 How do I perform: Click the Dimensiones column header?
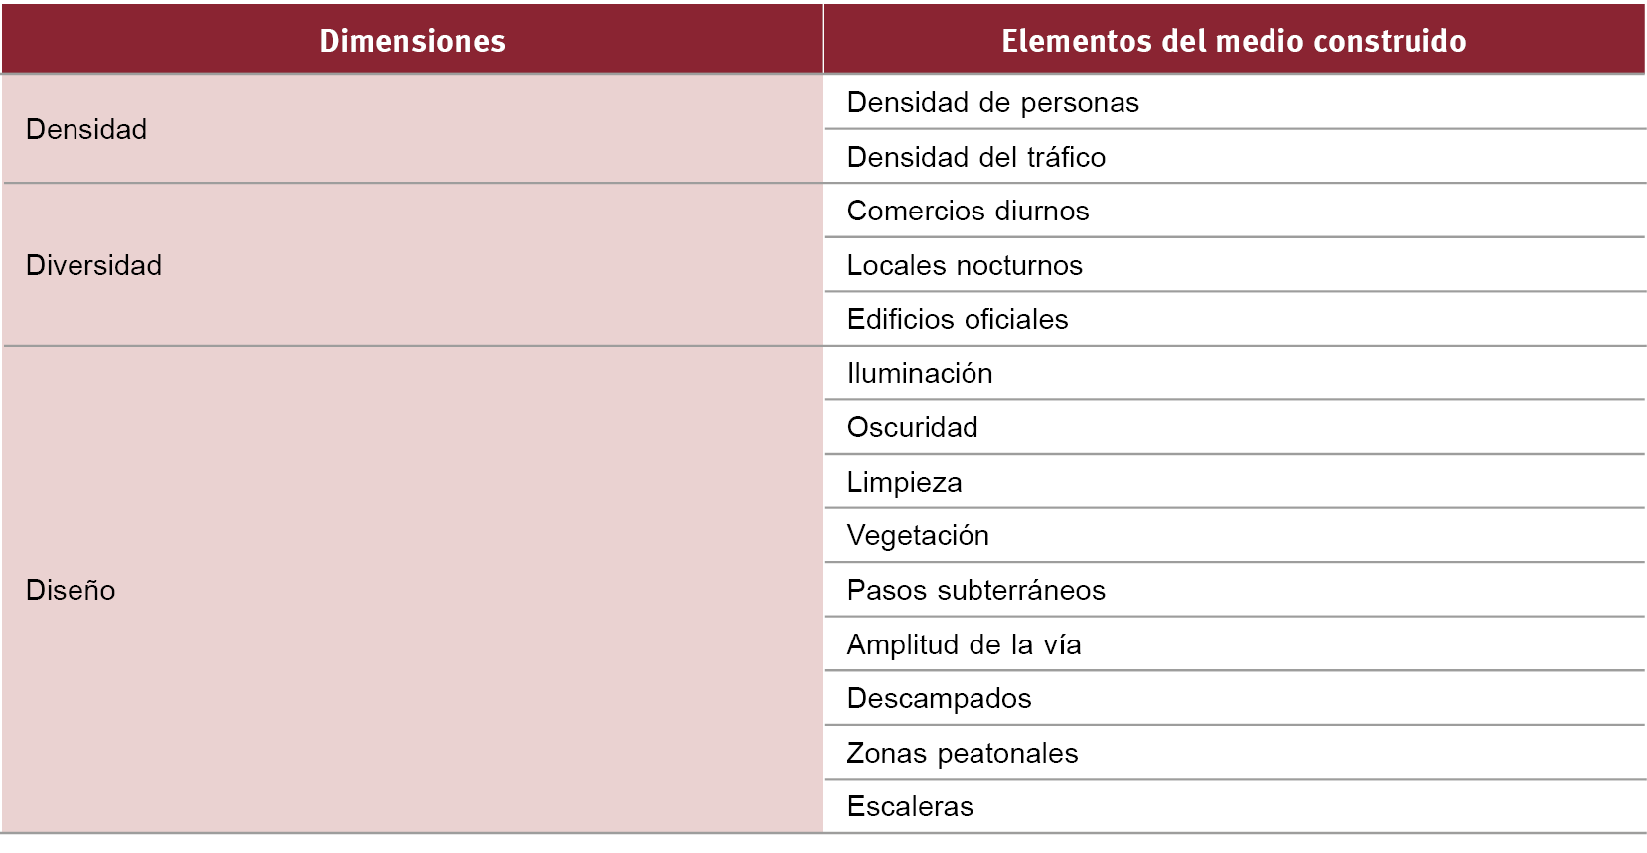[x=411, y=41]
